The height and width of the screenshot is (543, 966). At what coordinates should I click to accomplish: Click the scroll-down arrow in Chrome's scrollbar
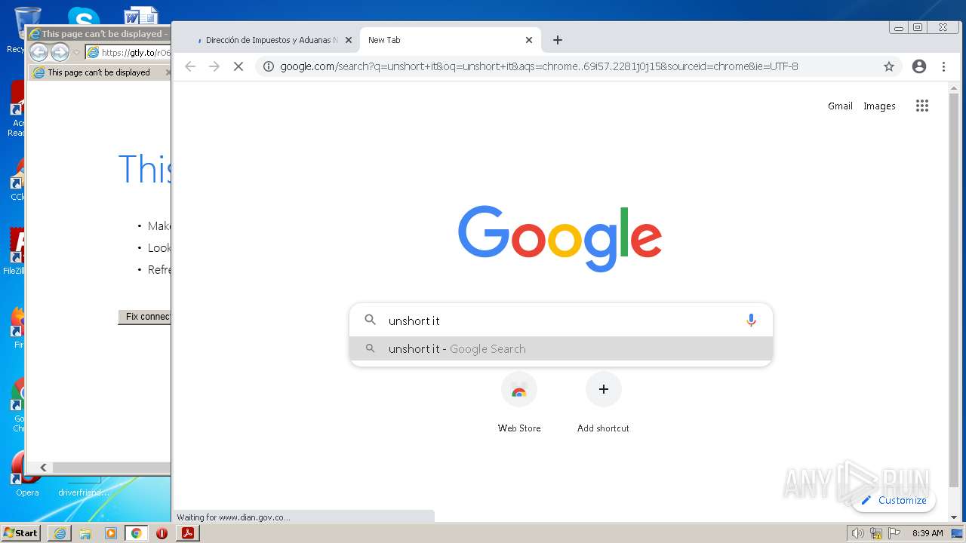click(x=954, y=517)
